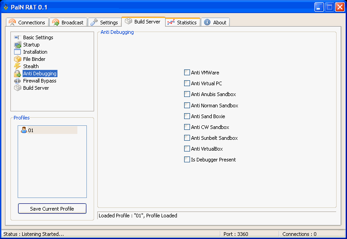Image resolution: width=347 pixels, height=239 pixels.
Task: Toggle the Anti VMWare checkbox
Action: coord(187,72)
